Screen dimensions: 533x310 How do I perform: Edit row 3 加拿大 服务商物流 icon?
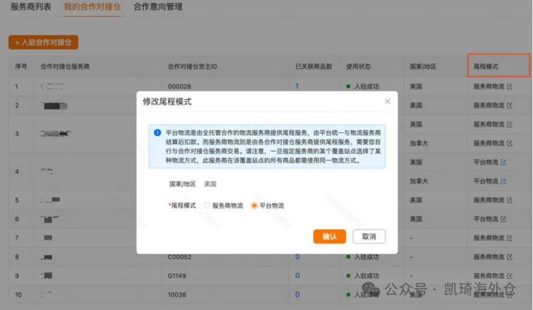point(509,144)
